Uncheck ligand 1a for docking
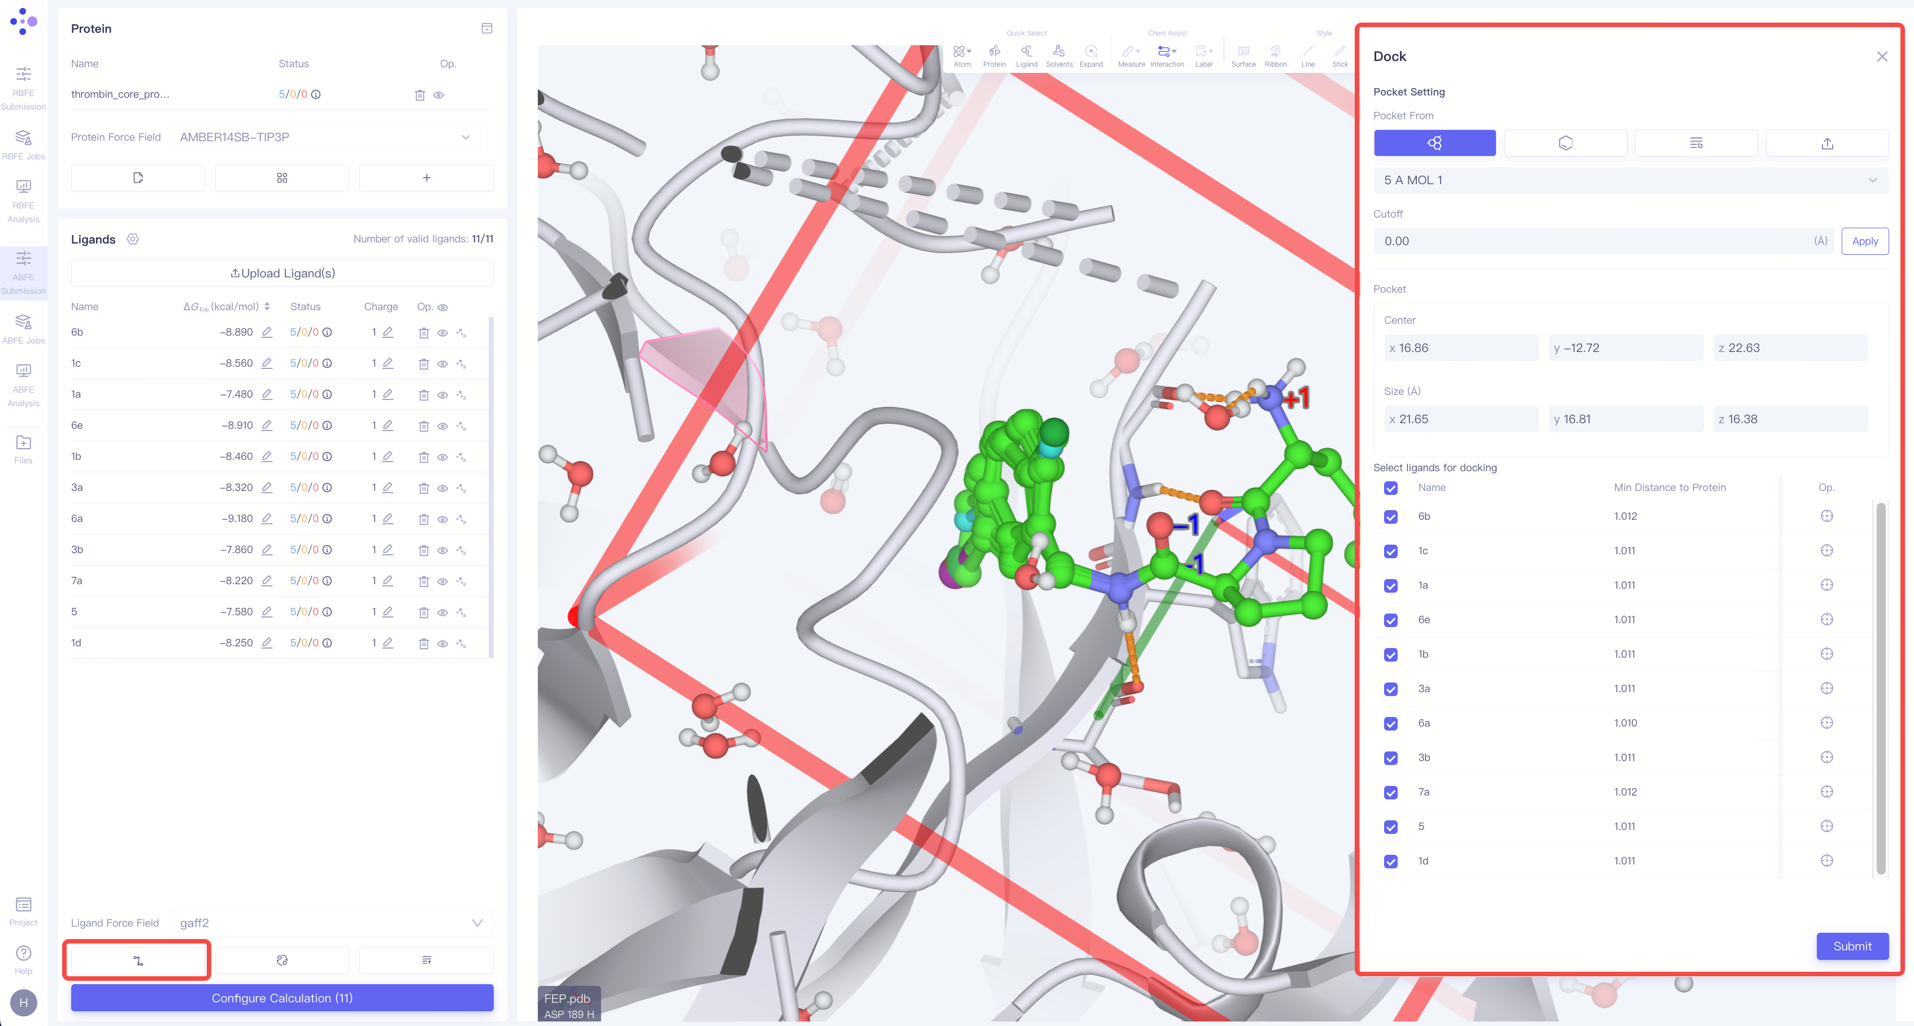The width and height of the screenshot is (1914, 1026). point(1391,585)
